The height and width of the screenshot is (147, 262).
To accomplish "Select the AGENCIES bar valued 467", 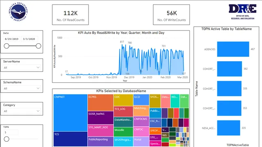I will [x=233, y=49].
